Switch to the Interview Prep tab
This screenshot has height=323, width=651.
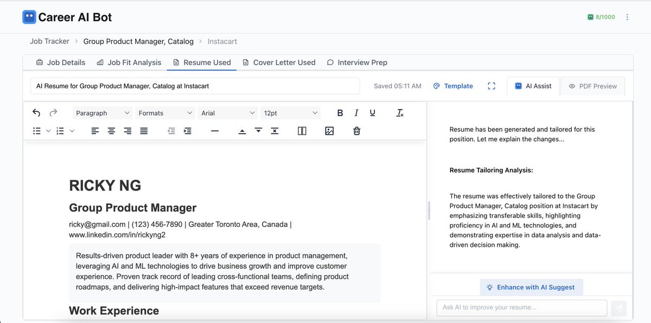coord(357,62)
